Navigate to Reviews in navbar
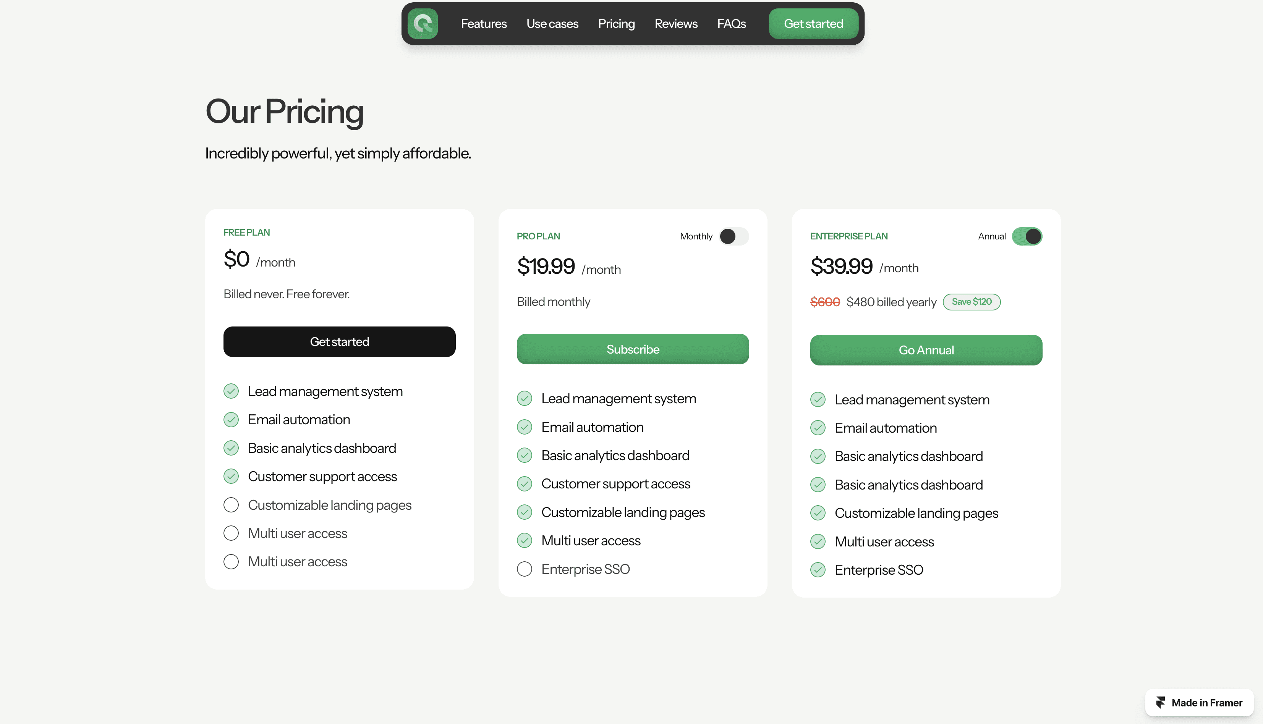 [x=676, y=23]
